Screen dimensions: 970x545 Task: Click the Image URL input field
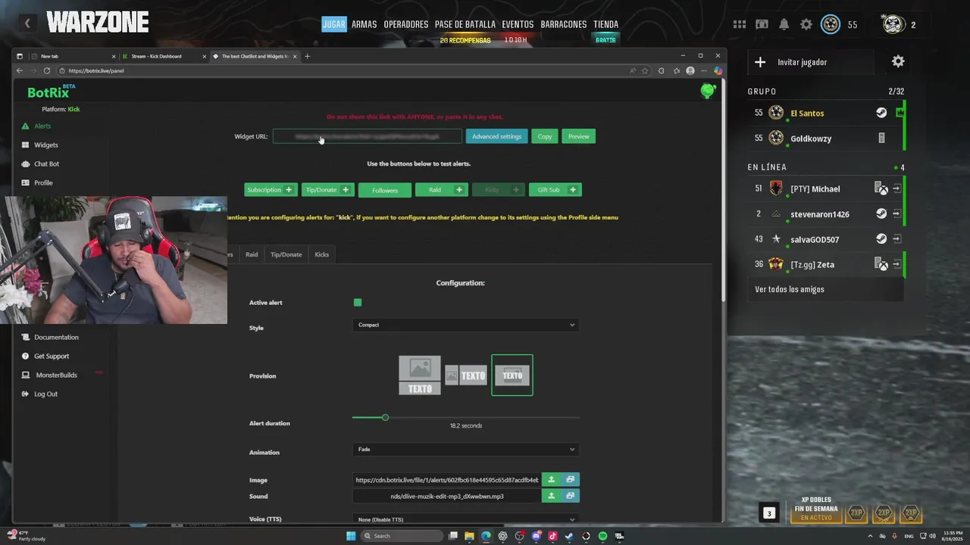[x=447, y=479]
